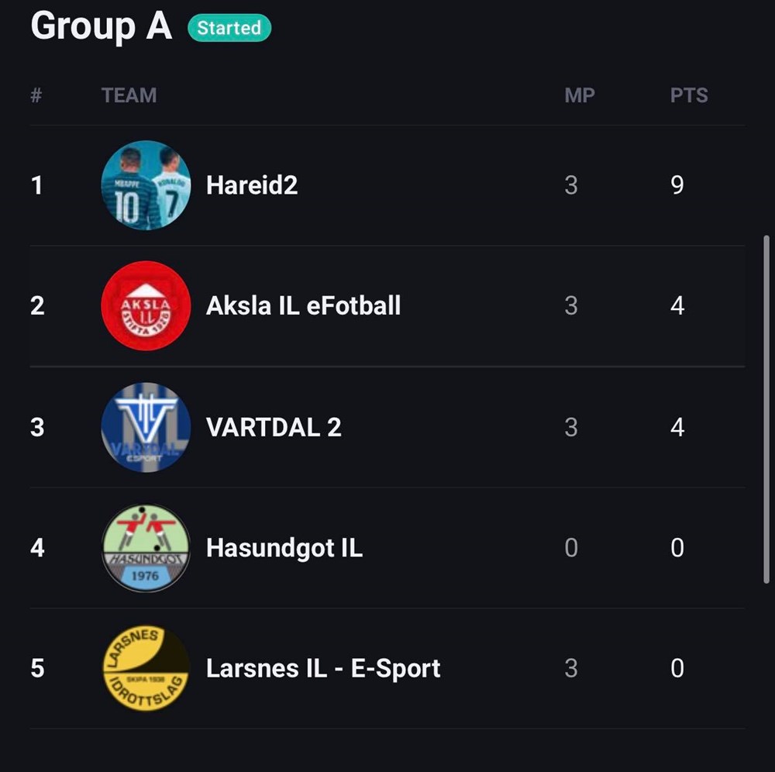The height and width of the screenshot is (772, 775).
Task: Click Larsnes IL's matches played value
Action: pos(571,668)
